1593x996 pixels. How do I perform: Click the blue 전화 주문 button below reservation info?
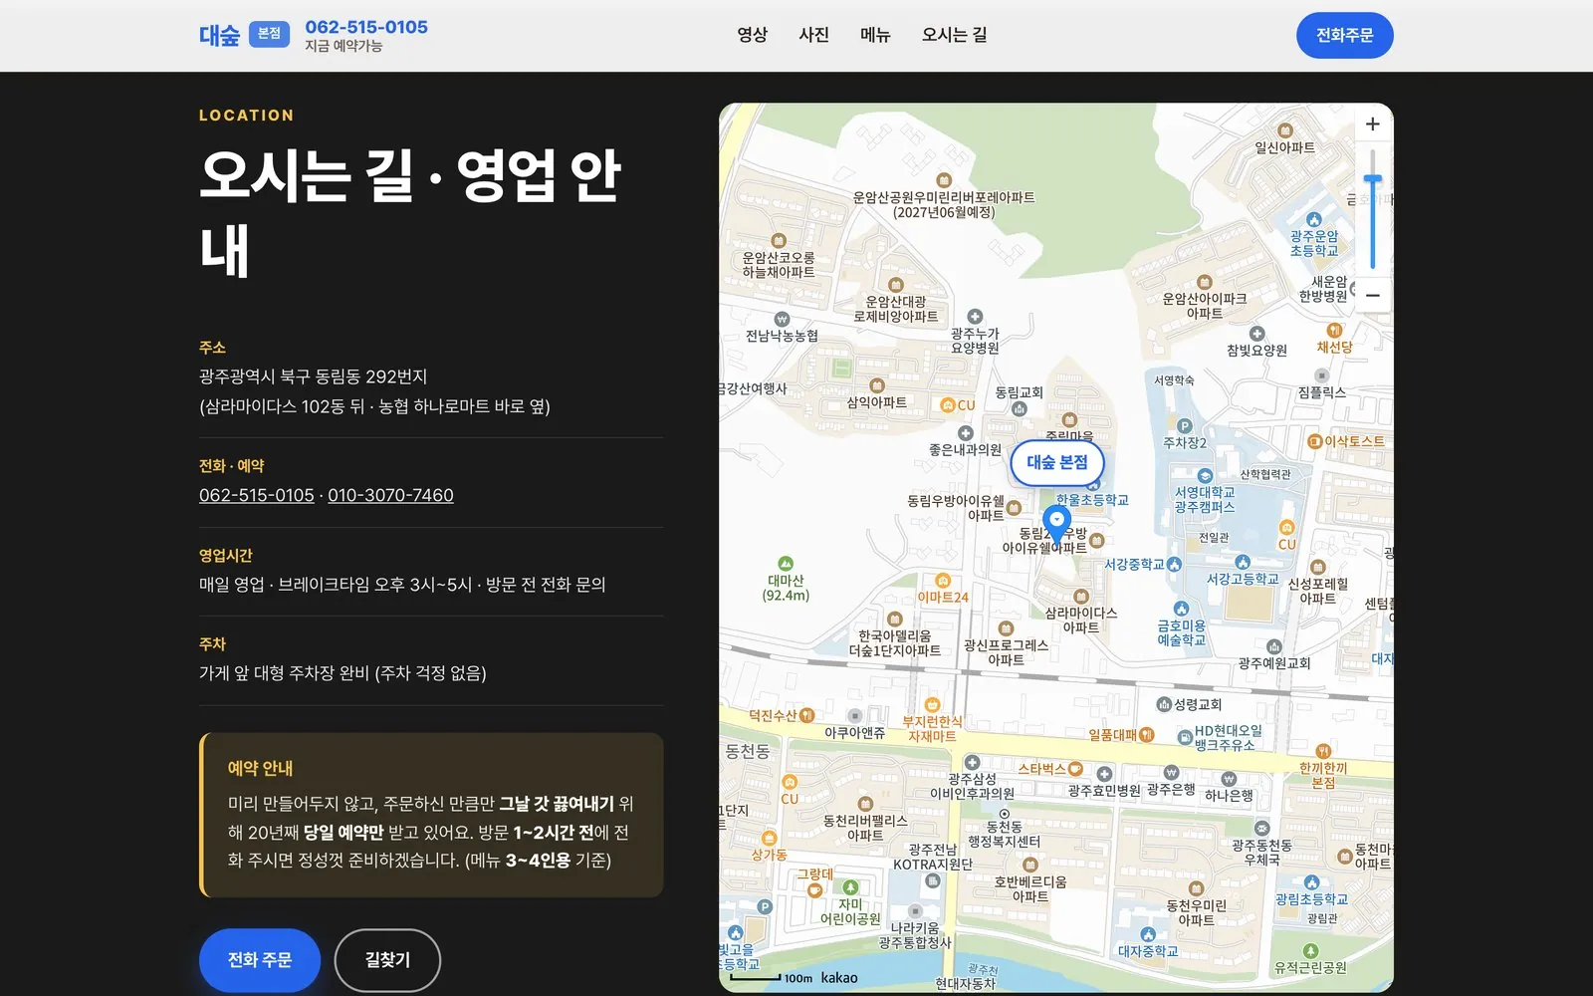260,960
